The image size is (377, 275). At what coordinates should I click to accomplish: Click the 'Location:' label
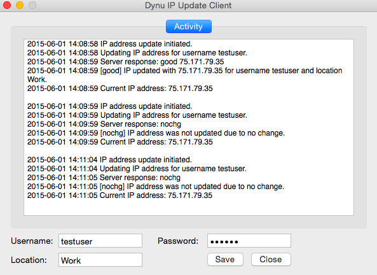(x=29, y=260)
